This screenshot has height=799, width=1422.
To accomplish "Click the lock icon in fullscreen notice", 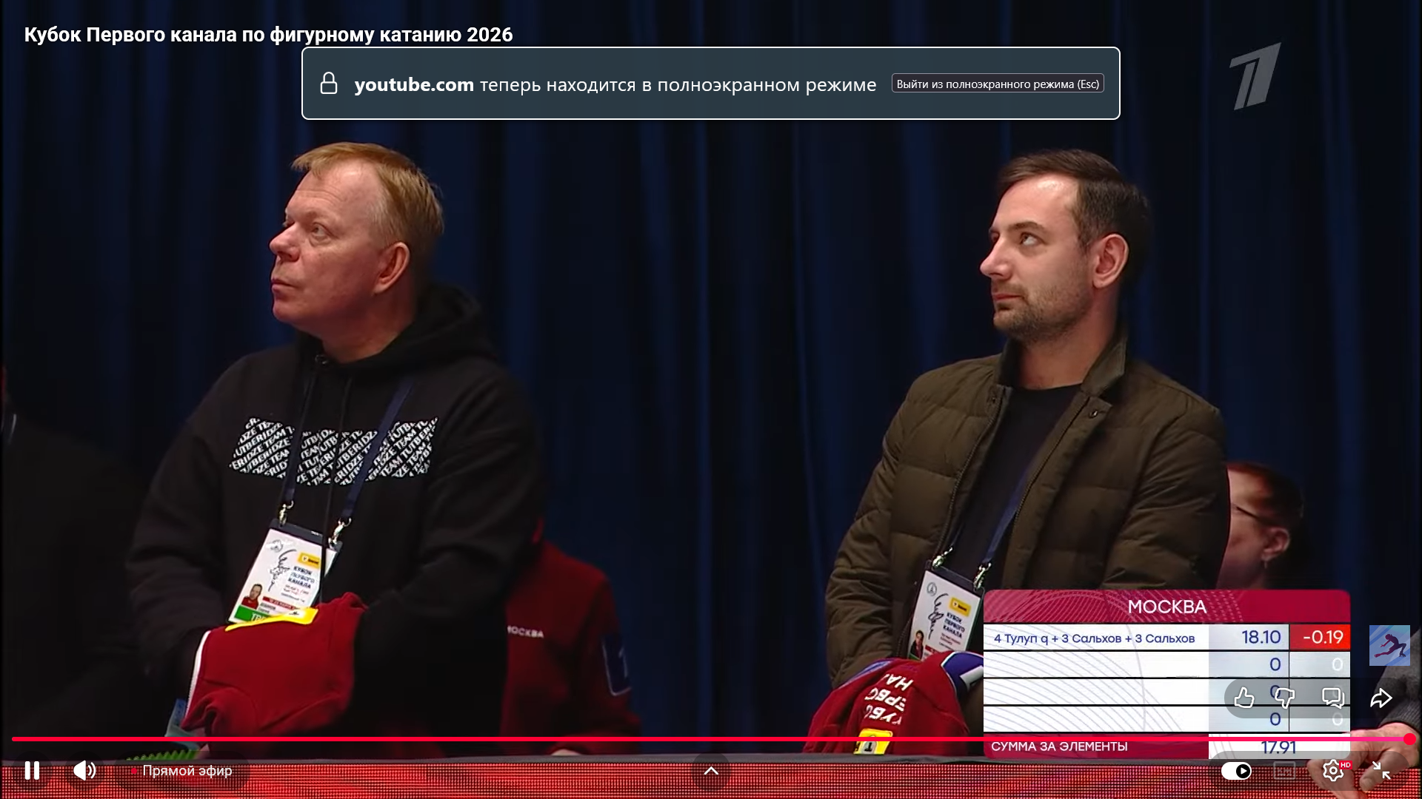I will point(329,84).
